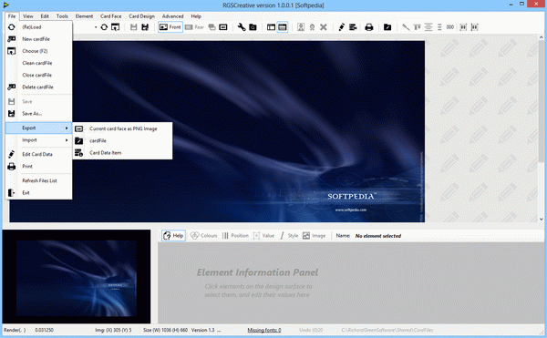The height and width of the screenshot is (338, 547).
Task: Switch to Front card face
Action: click(x=170, y=26)
